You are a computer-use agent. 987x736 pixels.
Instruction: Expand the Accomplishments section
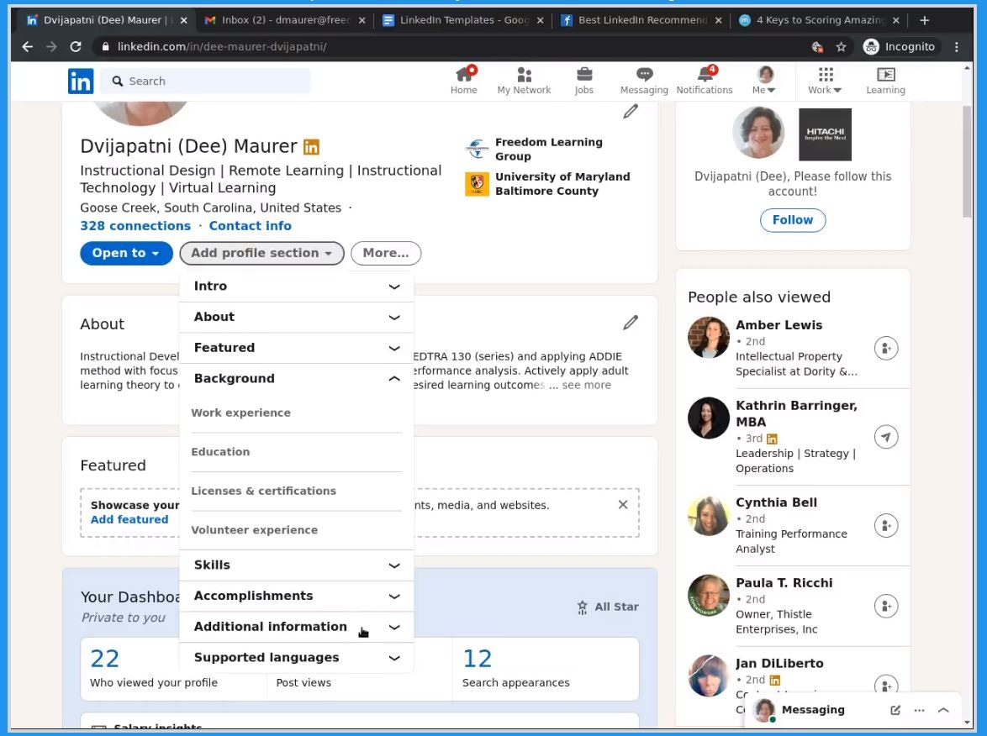(297, 596)
